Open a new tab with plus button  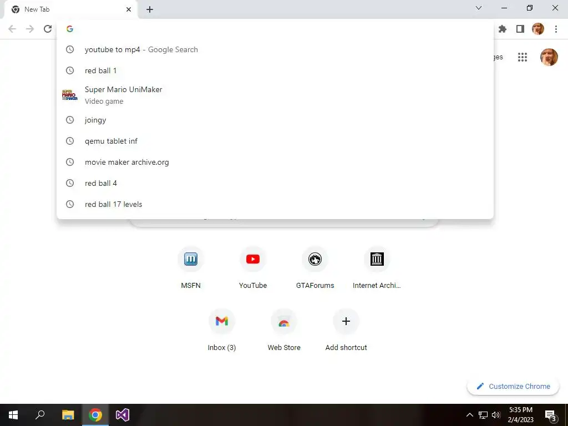pos(150,9)
